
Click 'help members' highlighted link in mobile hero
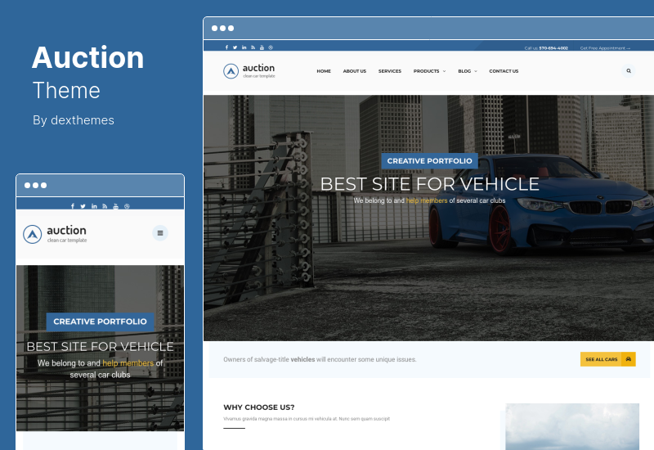tap(128, 363)
